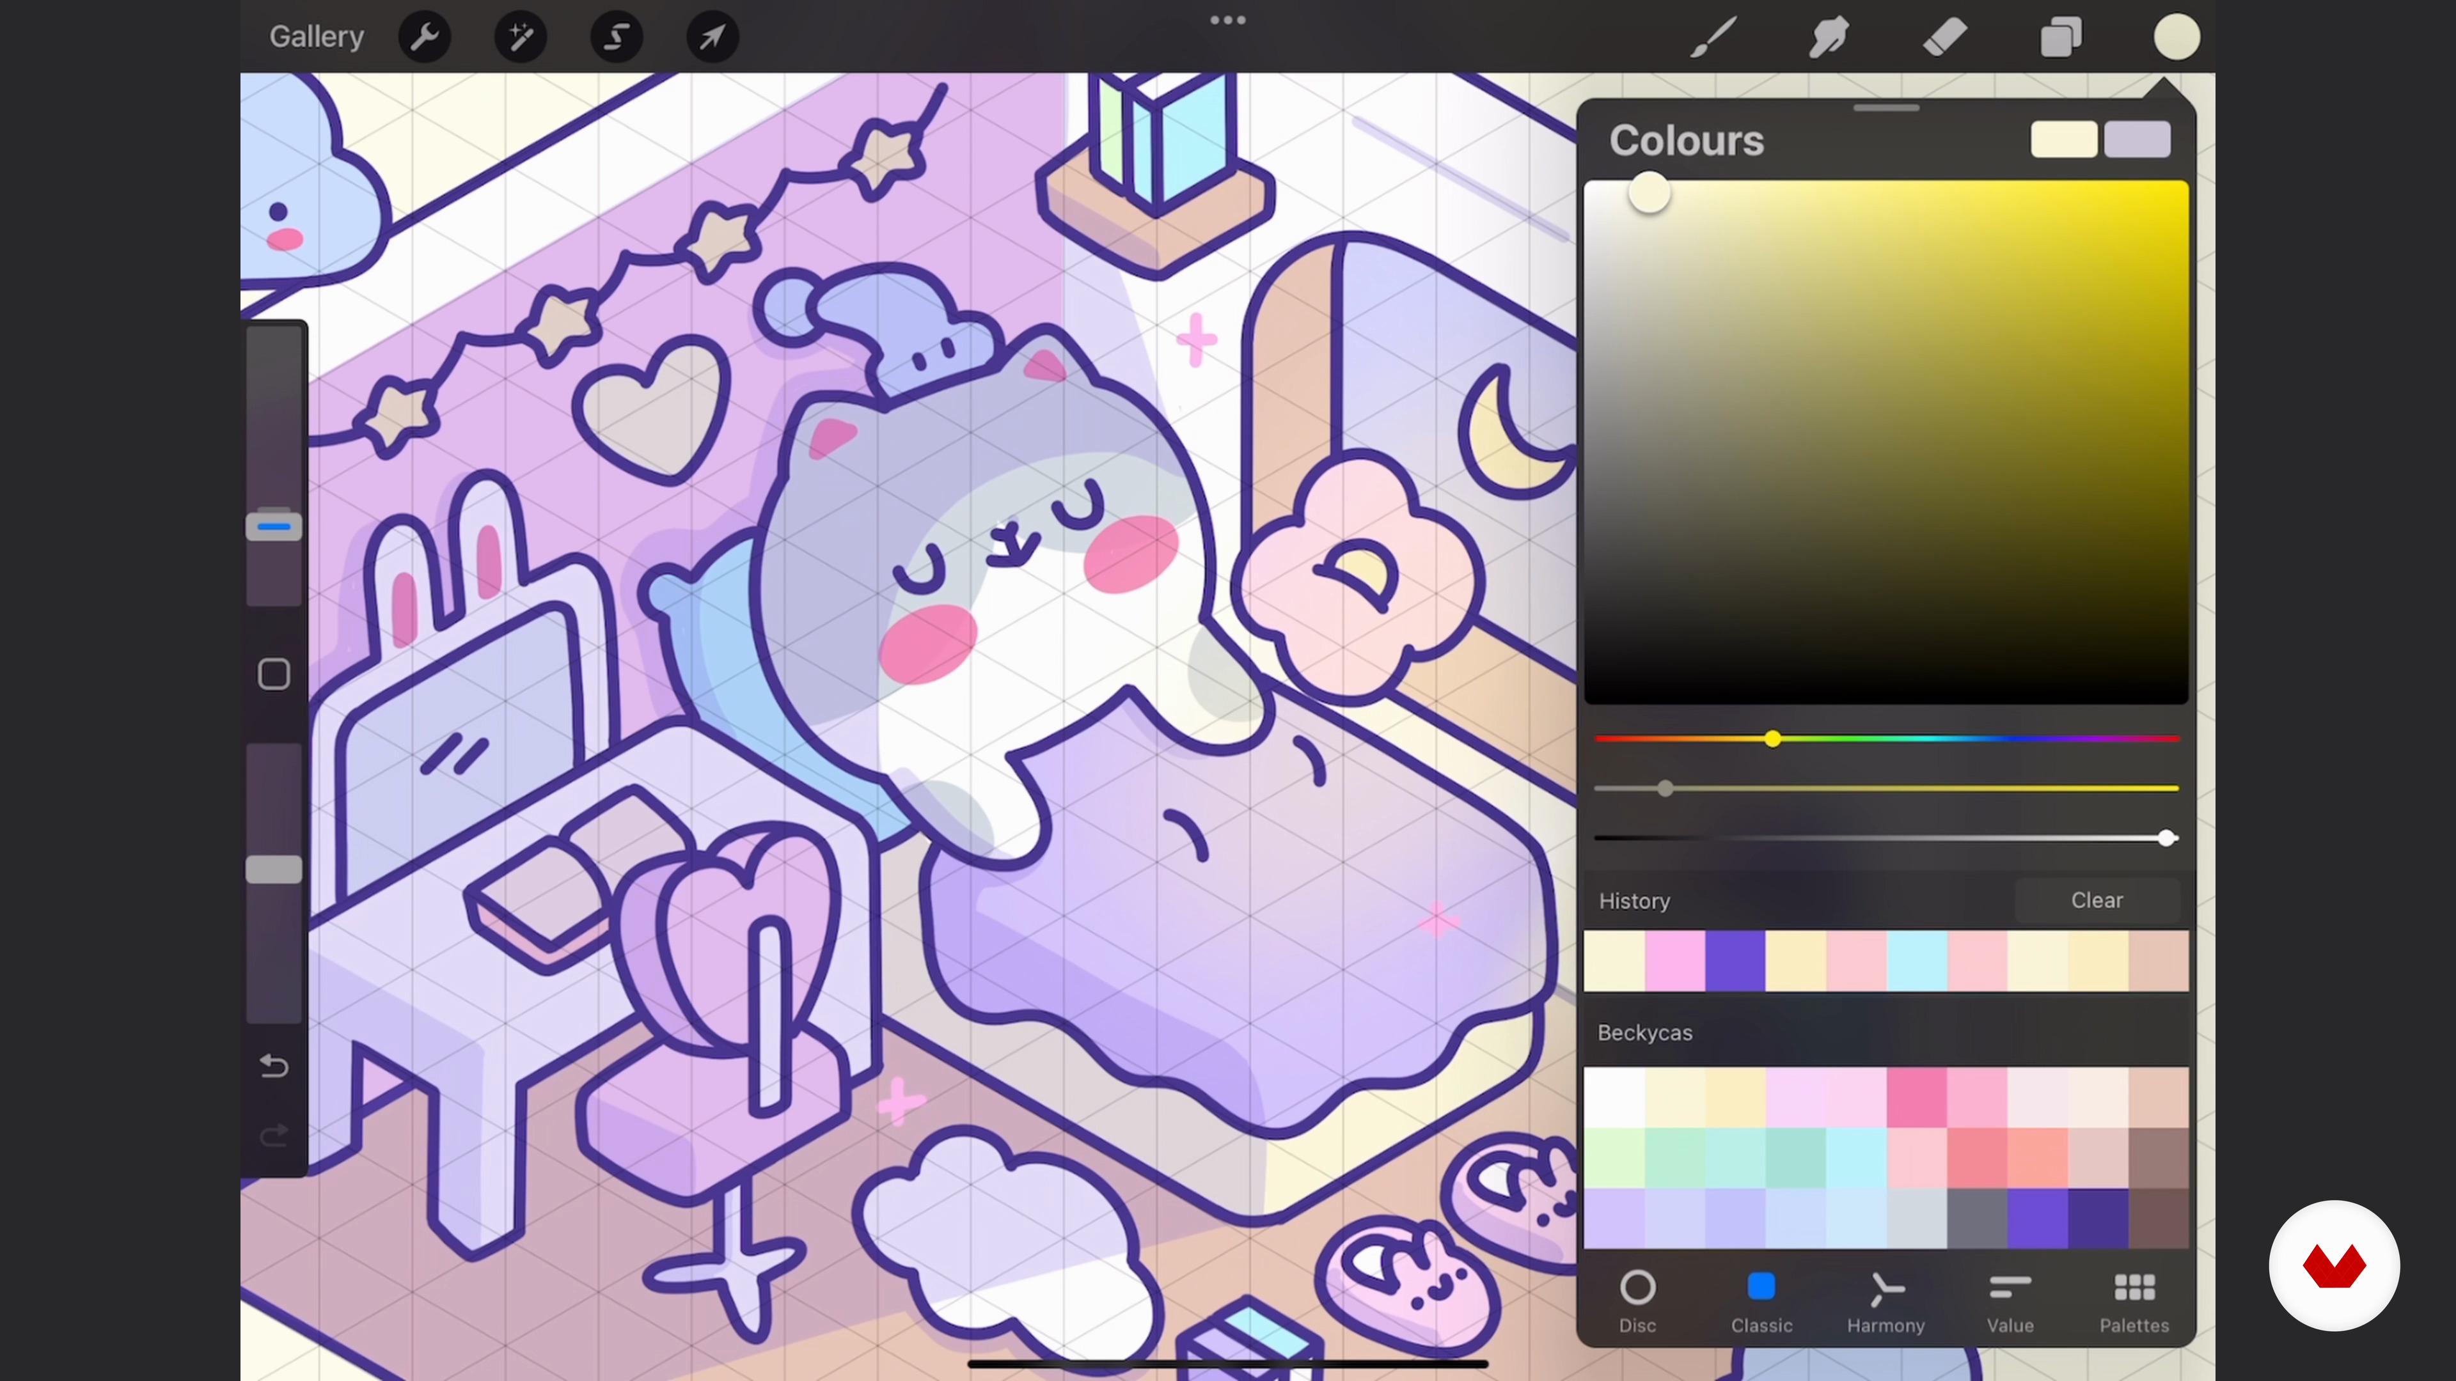Pick purple swatch in History row
This screenshot has height=1381, width=2456.
pyautogui.click(x=1735, y=961)
